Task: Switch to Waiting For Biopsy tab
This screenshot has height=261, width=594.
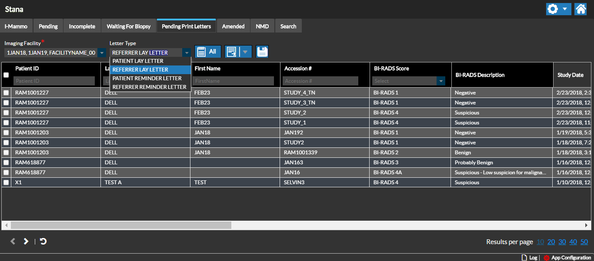Action: pos(129,26)
